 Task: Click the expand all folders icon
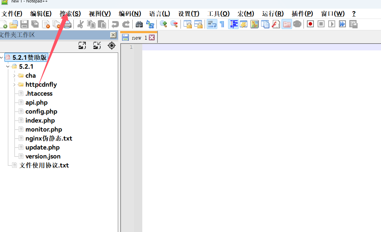[82, 46]
